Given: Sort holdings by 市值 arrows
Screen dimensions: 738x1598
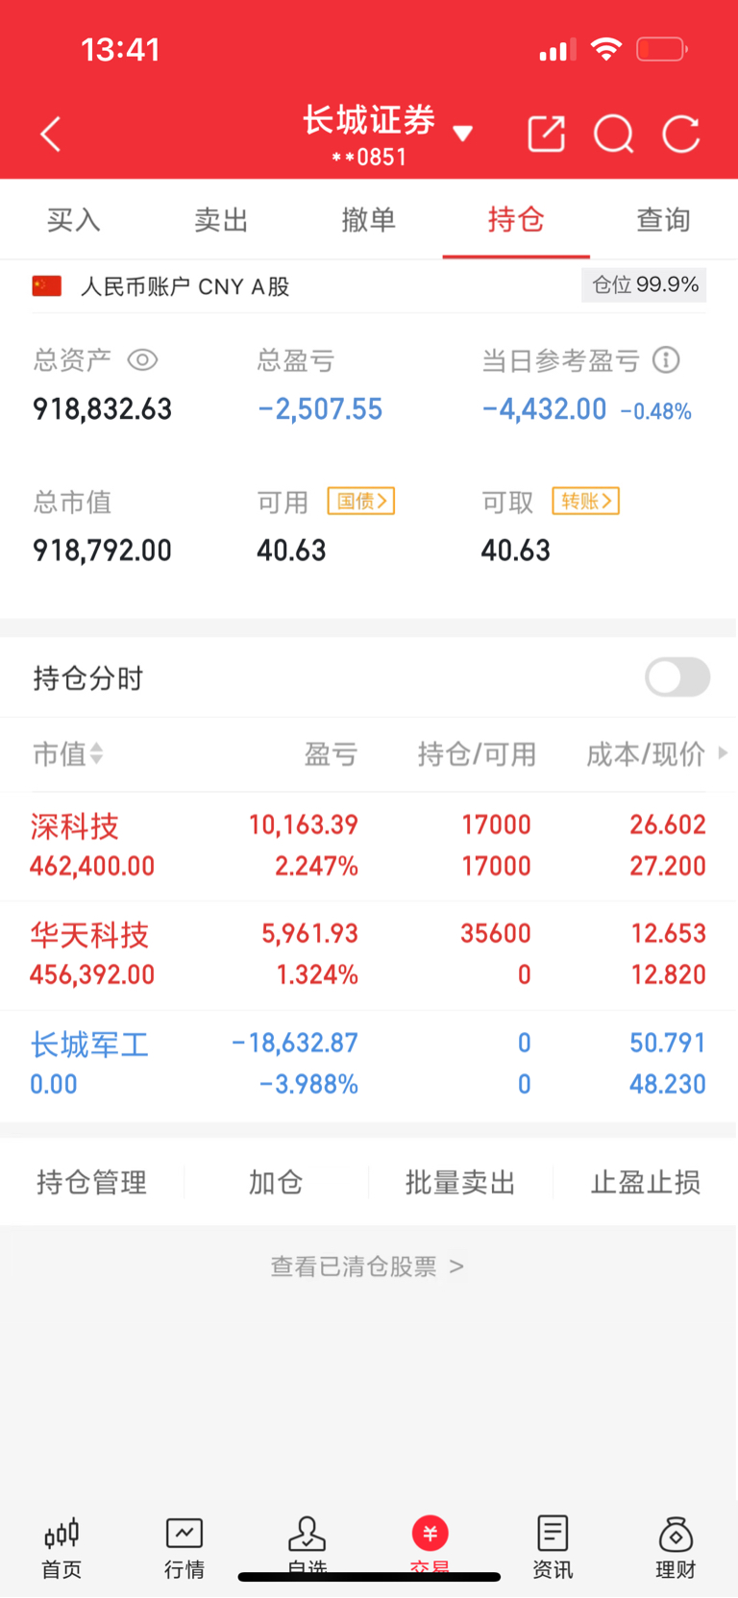Looking at the screenshot, I should pos(96,754).
